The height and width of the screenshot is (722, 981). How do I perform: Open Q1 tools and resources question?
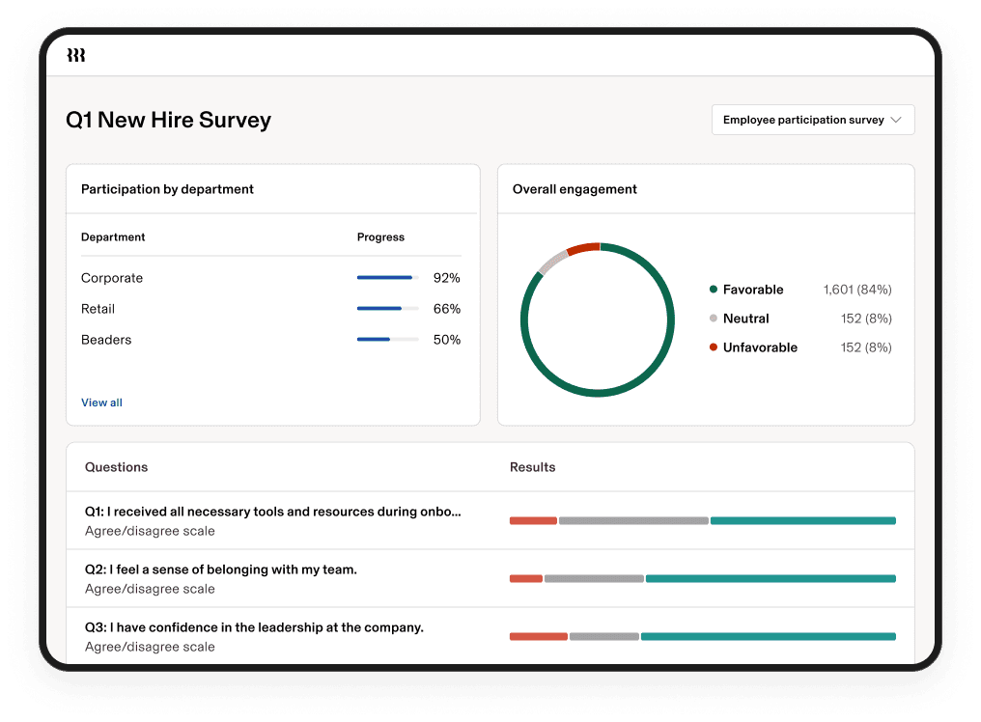[x=273, y=512]
